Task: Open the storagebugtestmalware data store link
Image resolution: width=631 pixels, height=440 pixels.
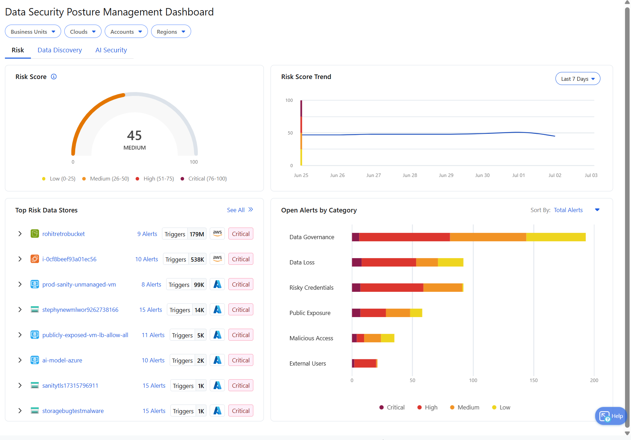Action: 73,411
